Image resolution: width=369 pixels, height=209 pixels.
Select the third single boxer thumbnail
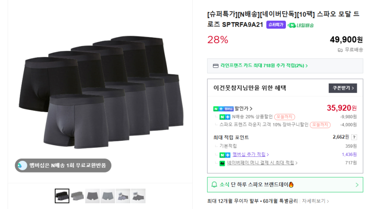93,196
